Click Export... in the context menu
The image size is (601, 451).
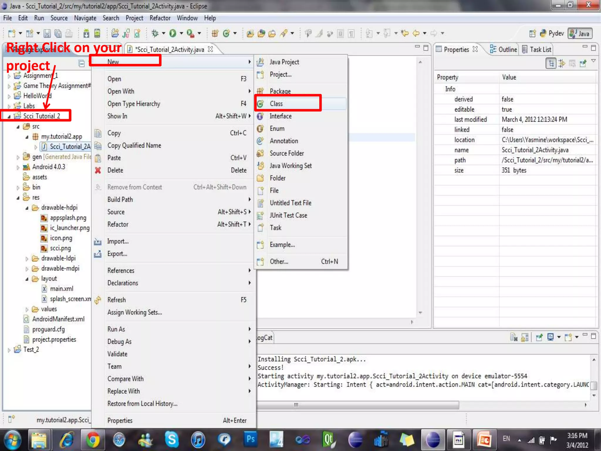(x=173, y=254)
